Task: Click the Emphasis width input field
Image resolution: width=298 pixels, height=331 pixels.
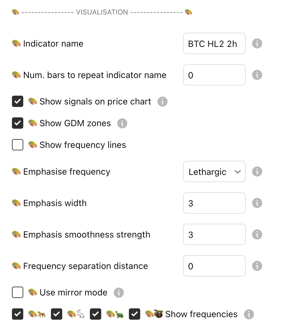Action: click(x=214, y=203)
